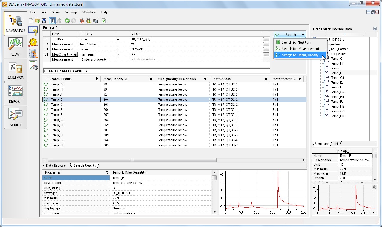This screenshot has height=227, width=382.
Task: Open the Help menu
Action: point(104,12)
